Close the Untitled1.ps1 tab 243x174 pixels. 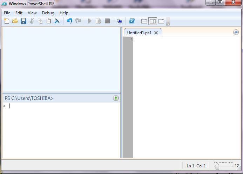[156, 33]
